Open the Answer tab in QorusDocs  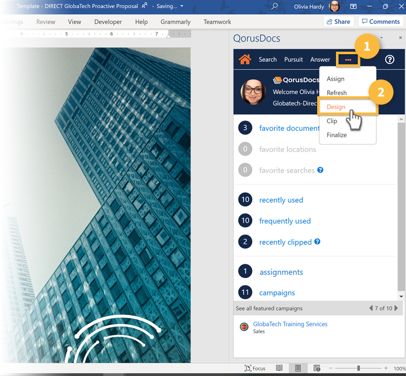click(320, 59)
